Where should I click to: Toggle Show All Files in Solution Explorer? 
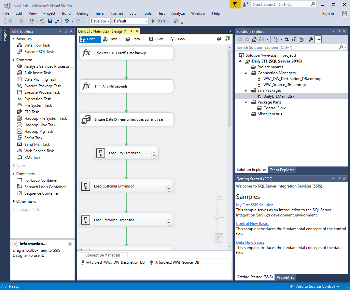tap(301, 39)
